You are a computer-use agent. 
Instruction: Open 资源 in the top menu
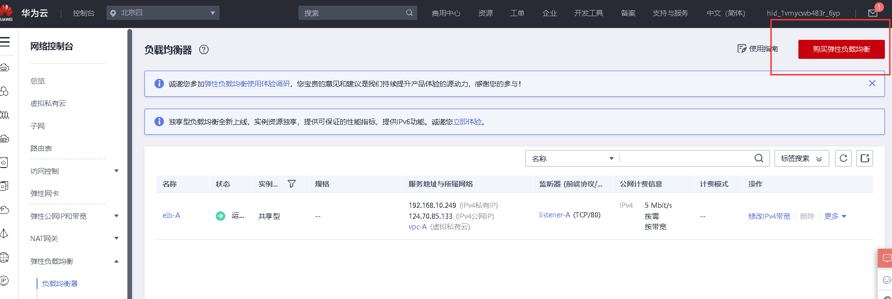click(485, 13)
